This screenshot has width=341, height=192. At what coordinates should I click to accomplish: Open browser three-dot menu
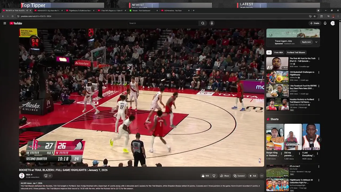pos(338,16)
